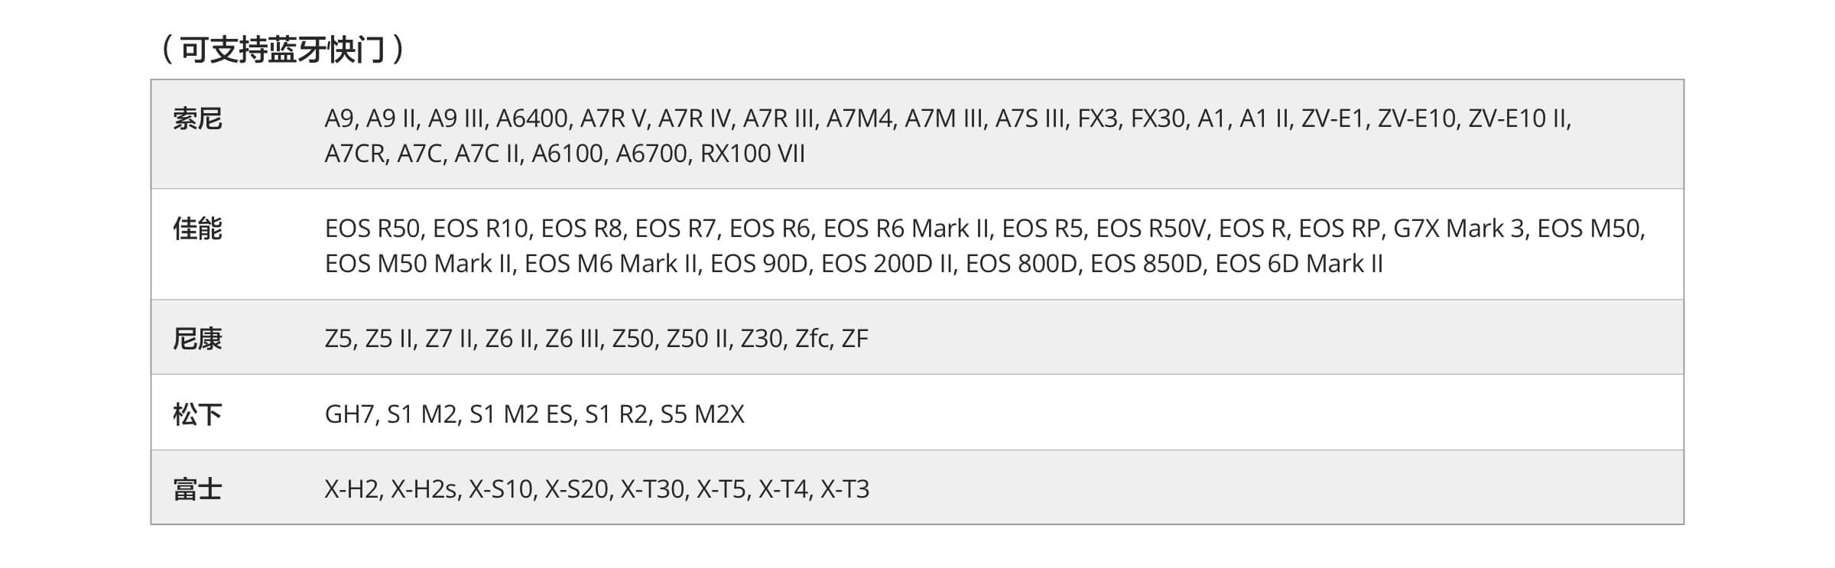
Task: Click the Z30 model in Nikon row
Action: click(762, 339)
